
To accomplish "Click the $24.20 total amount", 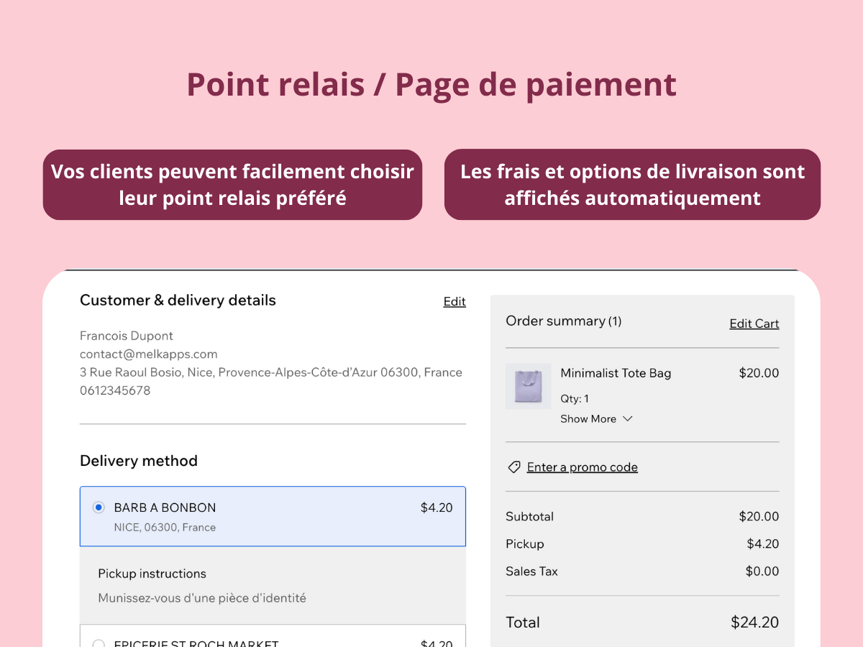I will pyautogui.click(x=754, y=623).
